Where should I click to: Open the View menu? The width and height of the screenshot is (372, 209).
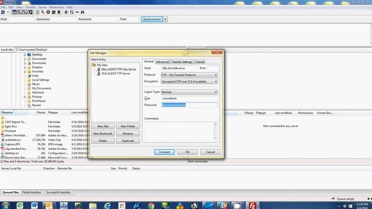pos(19,8)
